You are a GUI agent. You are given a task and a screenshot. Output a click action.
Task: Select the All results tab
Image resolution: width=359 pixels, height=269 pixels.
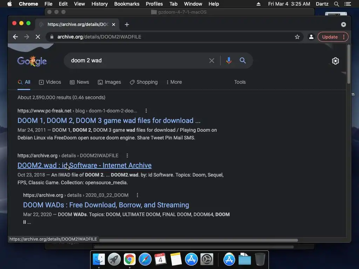(x=24, y=82)
